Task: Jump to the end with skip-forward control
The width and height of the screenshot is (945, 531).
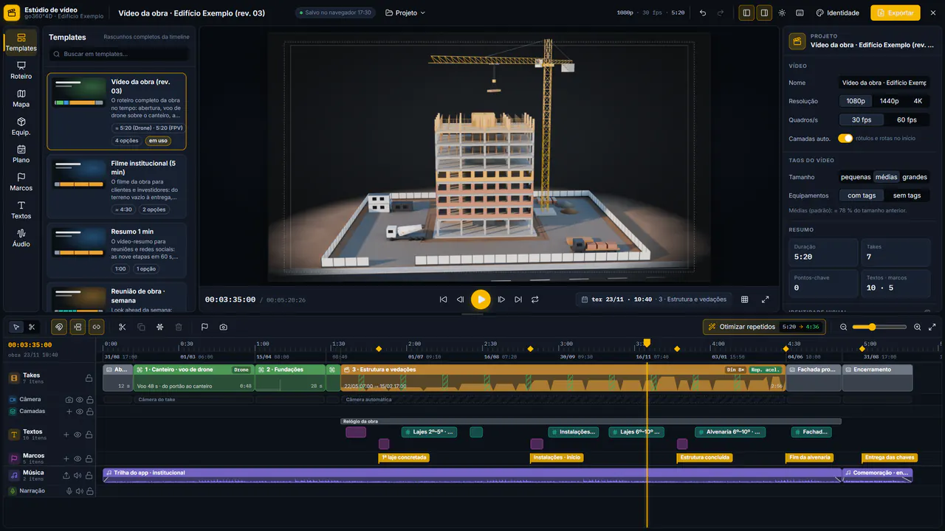Action: tap(518, 299)
